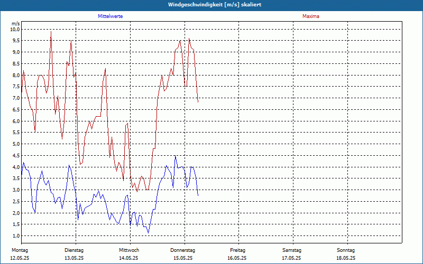Image resolution: width=423 pixels, height=264 pixels.
Task: Click the '6,0' y-axis value
Action: (16, 121)
